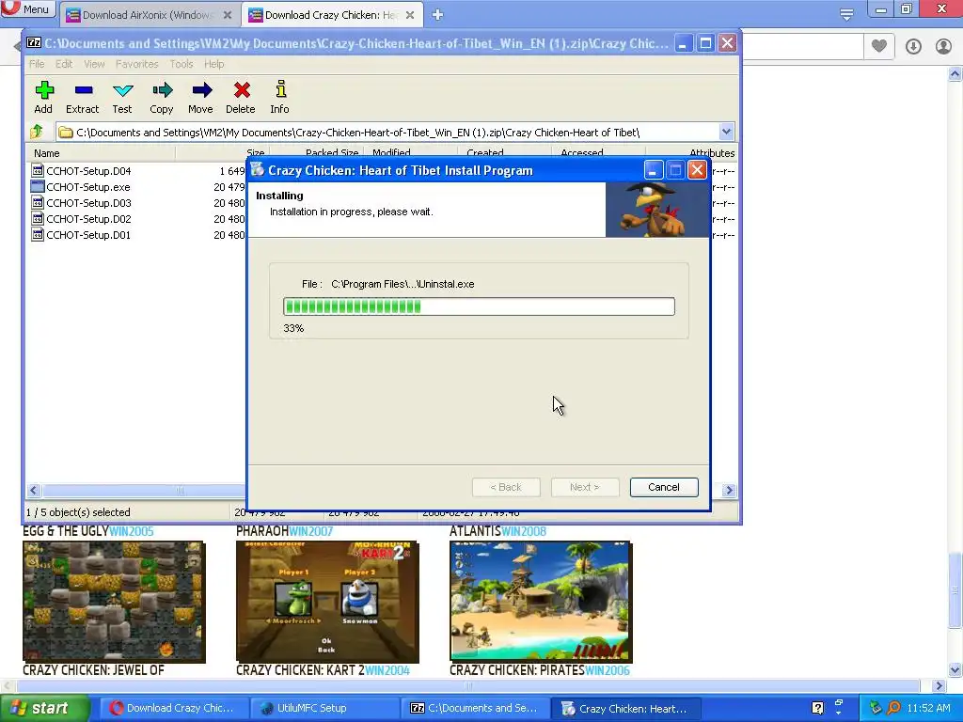Open the Opera downloads icon

click(913, 46)
